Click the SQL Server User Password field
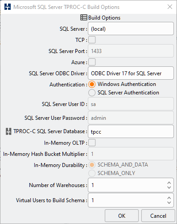Image resolution: width=177 pixels, height=224 pixels. click(131, 118)
